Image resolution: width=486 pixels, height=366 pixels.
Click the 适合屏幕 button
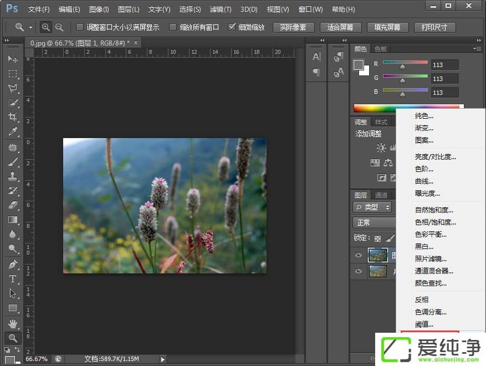(340, 27)
